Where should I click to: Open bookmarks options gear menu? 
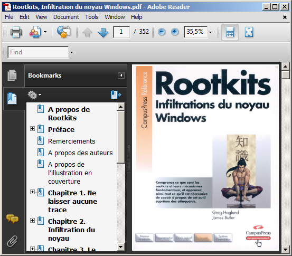click(x=34, y=95)
